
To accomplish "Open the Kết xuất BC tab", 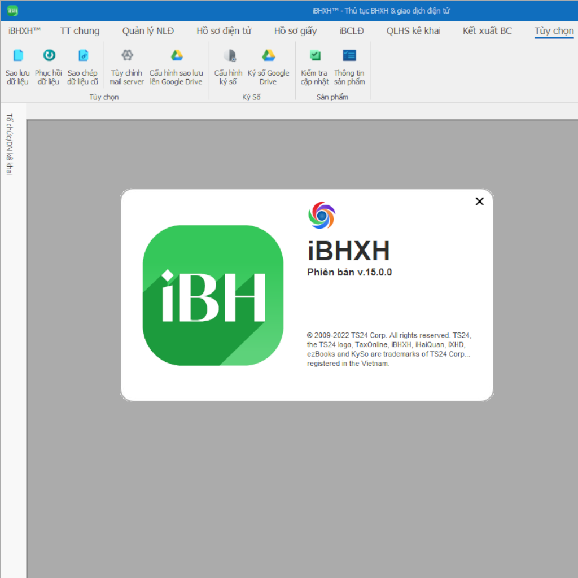I will click(487, 31).
